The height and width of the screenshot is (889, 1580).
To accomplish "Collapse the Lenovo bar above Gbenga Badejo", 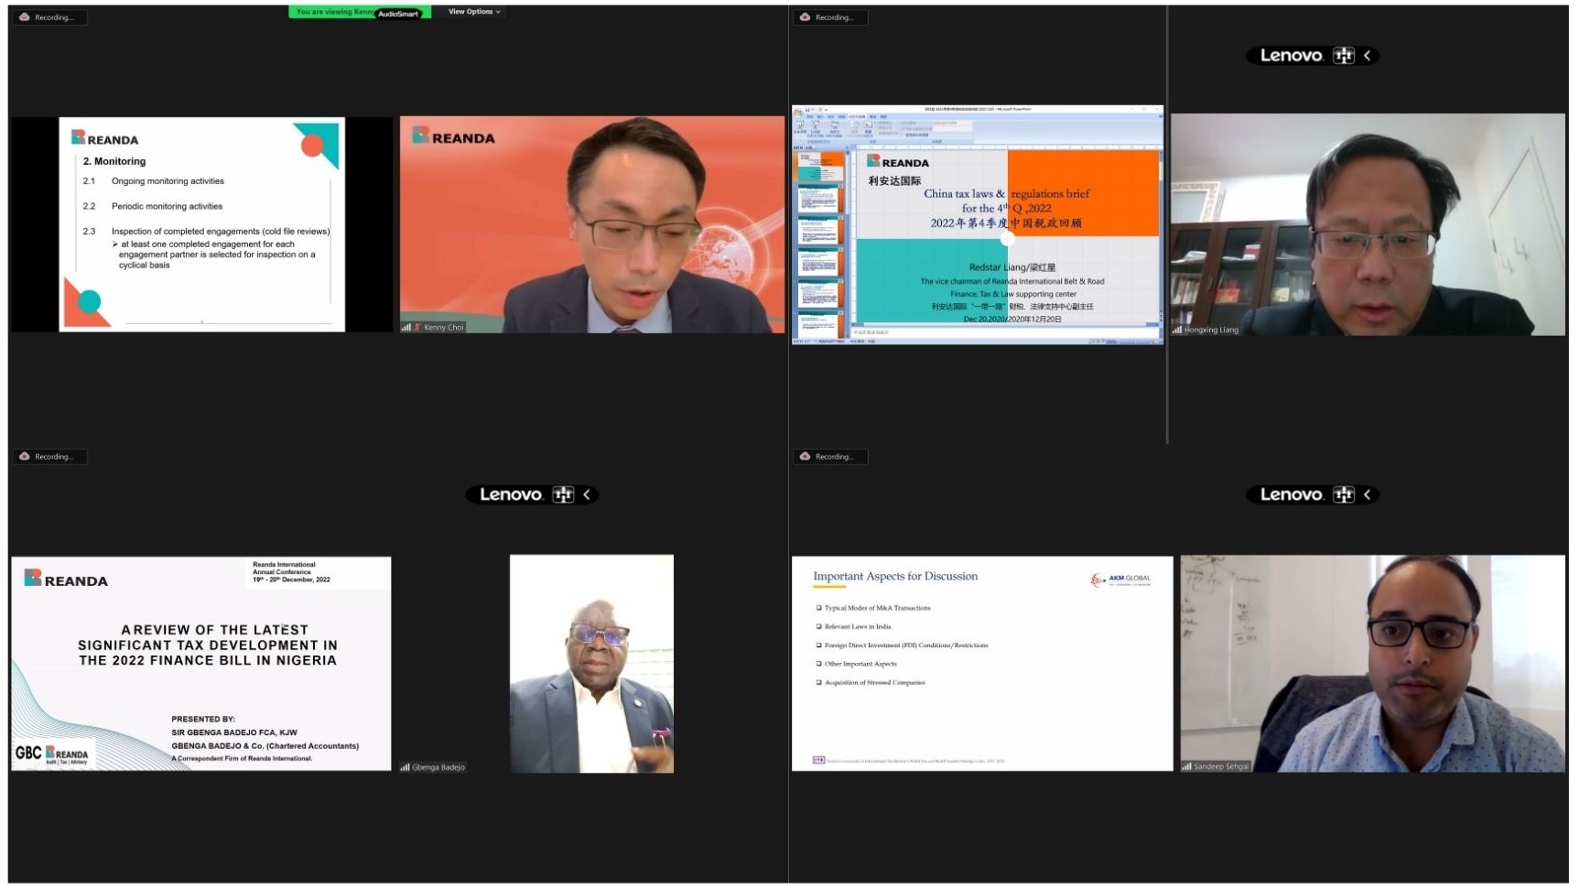I will 587,495.
